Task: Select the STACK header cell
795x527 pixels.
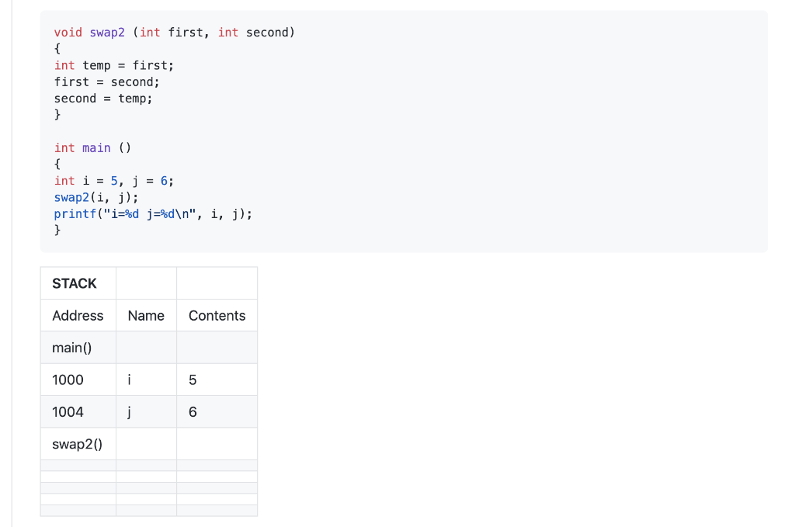Action: click(x=78, y=283)
